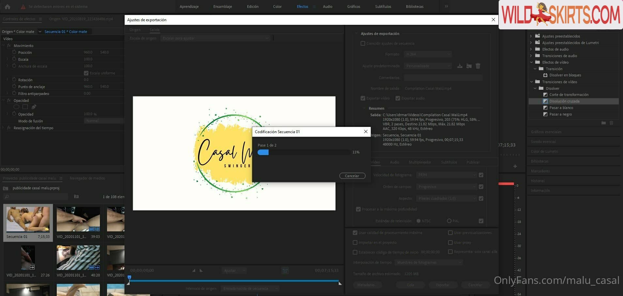Screen dimensions: 623x296
Task: Click the system error warning triangle icon
Action: (x=23, y=7)
